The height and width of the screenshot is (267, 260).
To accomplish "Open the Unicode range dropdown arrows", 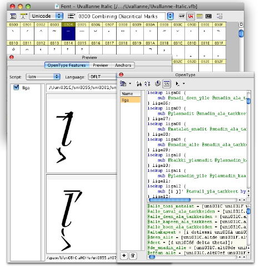I will (x=171, y=16).
